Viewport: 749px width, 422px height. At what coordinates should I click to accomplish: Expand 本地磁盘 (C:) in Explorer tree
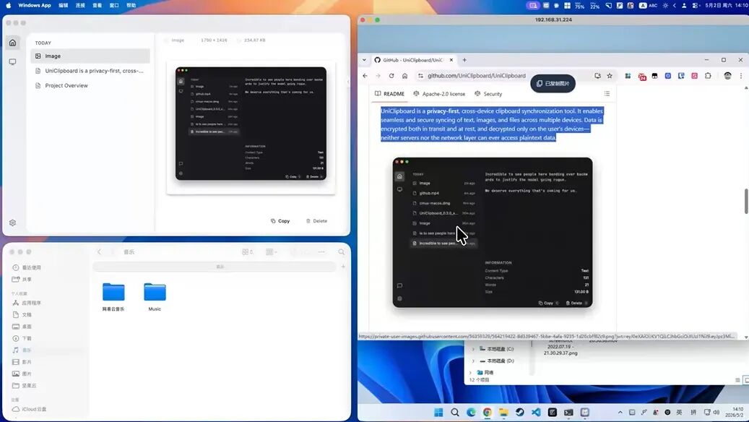[473, 349]
